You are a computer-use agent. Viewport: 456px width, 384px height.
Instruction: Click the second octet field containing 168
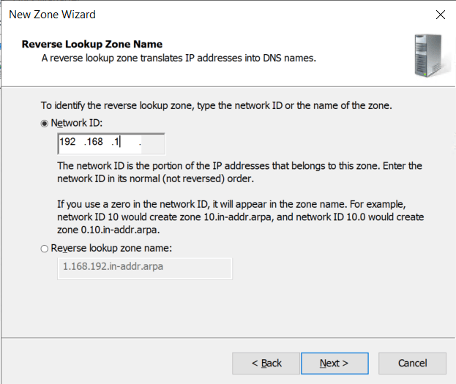(x=94, y=142)
